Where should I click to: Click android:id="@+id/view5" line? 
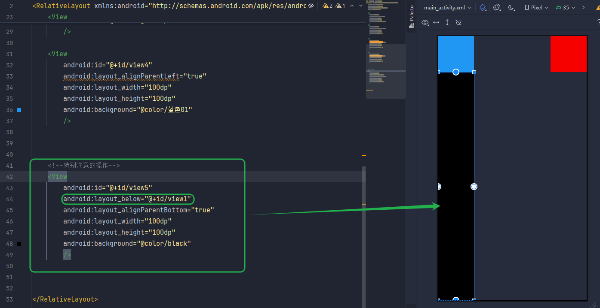coord(108,188)
